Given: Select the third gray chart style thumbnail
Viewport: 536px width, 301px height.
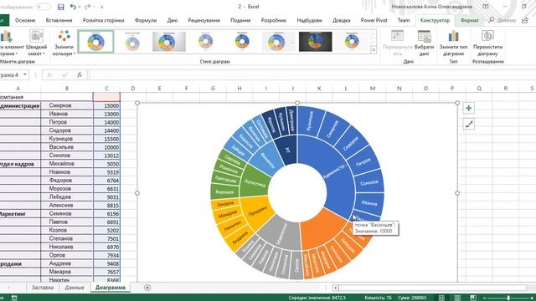Looking at the screenshot, I should [x=169, y=42].
